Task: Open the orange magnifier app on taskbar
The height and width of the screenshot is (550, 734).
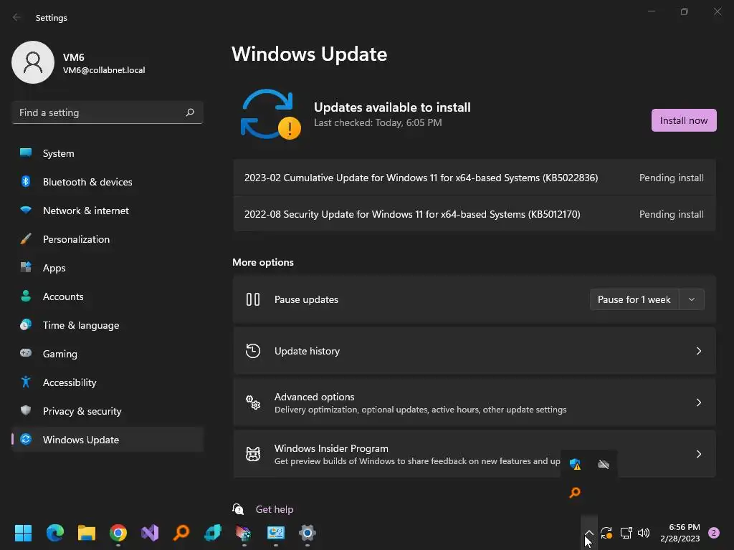Action: click(x=181, y=532)
